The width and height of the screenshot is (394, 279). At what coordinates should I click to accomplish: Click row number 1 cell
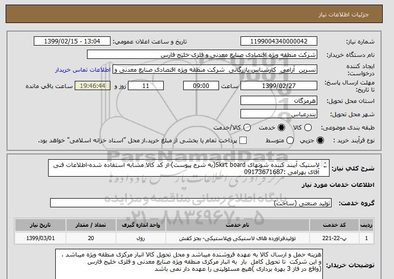(366, 238)
